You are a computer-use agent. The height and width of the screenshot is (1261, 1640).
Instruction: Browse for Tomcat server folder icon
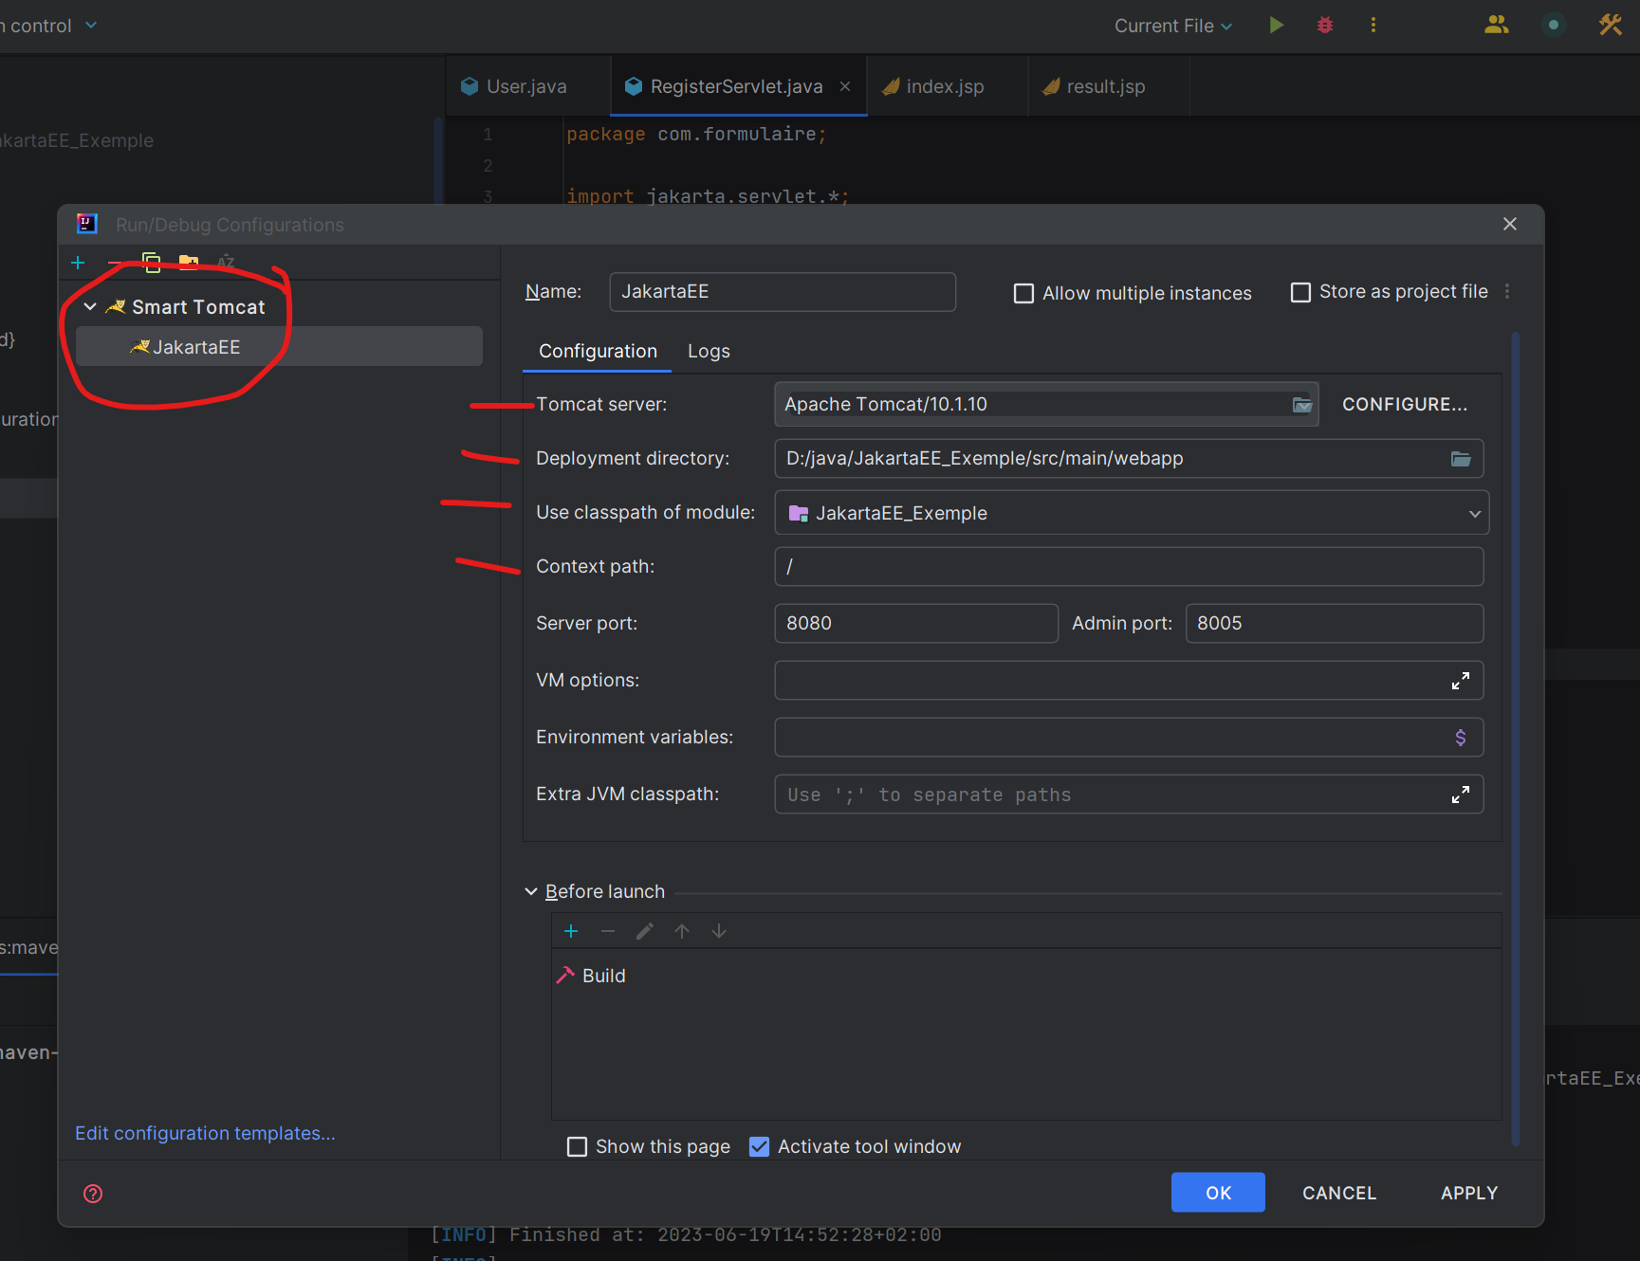tap(1302, 405)
